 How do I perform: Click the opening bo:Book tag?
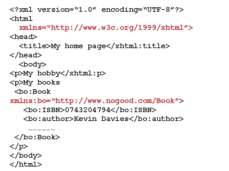click(32, 92)
